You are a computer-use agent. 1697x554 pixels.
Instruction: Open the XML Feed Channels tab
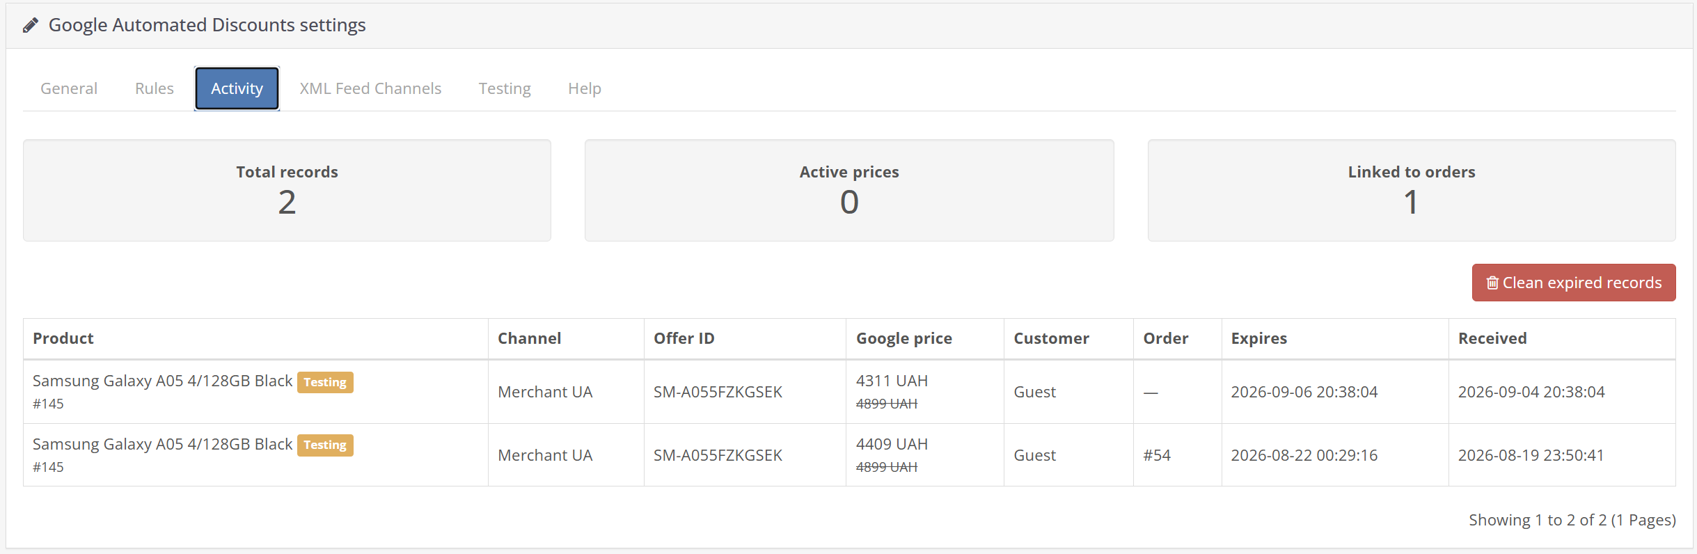[x=370, y=88]
